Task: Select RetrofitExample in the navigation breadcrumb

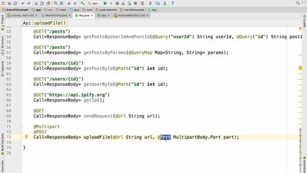Action: 15,10
